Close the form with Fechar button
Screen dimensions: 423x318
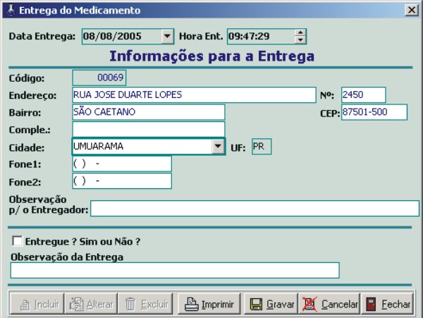(387, 304)
